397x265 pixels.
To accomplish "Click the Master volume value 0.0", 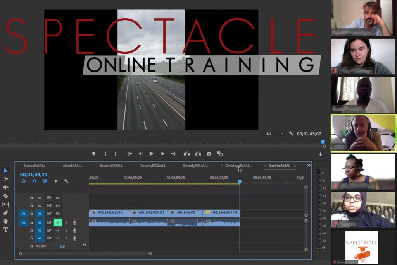I will point(62,246).
